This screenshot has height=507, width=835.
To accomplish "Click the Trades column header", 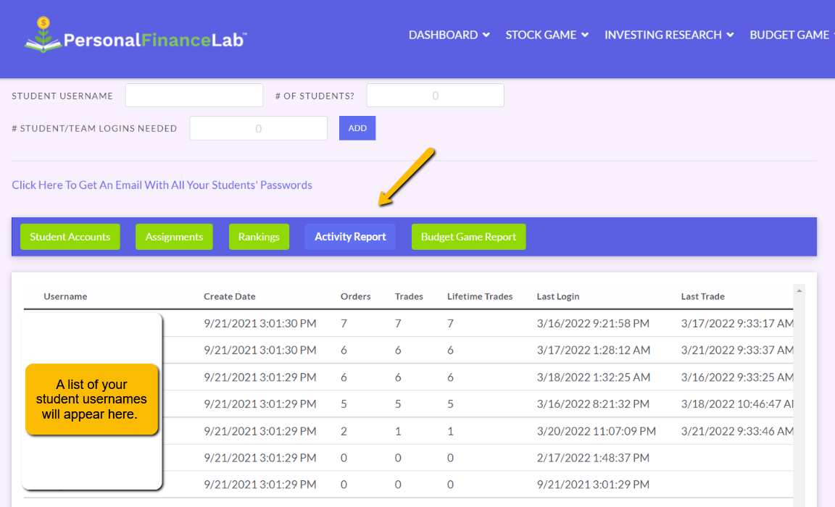I will (x=409, y=296).
